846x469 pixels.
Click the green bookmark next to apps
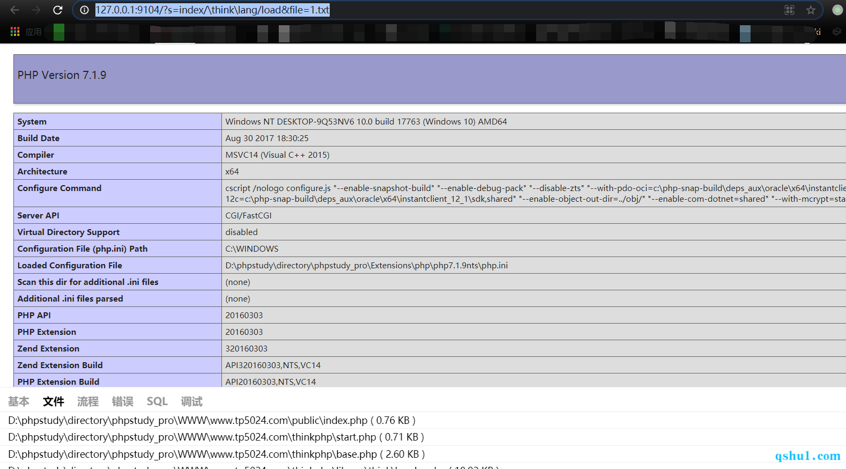click(59, 32)
